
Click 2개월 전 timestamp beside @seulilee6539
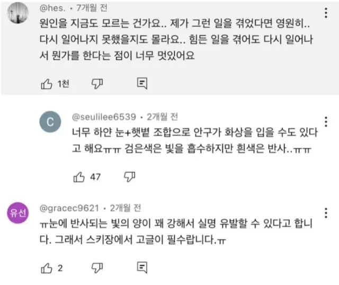(x=163, y=117)
